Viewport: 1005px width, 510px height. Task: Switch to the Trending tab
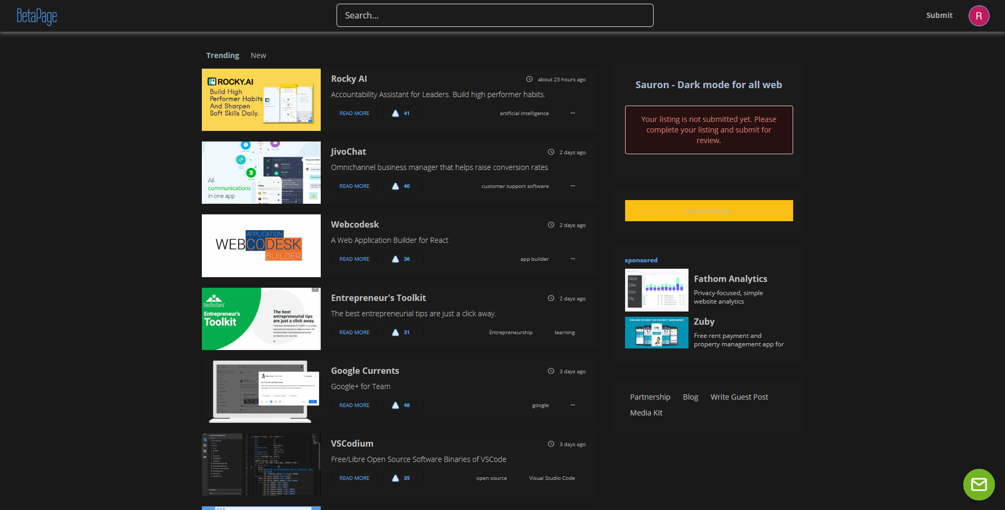coord(222,55)
